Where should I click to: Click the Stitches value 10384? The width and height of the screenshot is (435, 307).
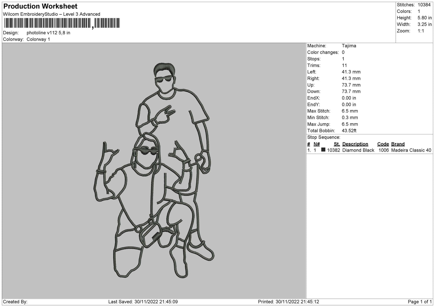tap(424, 5)
